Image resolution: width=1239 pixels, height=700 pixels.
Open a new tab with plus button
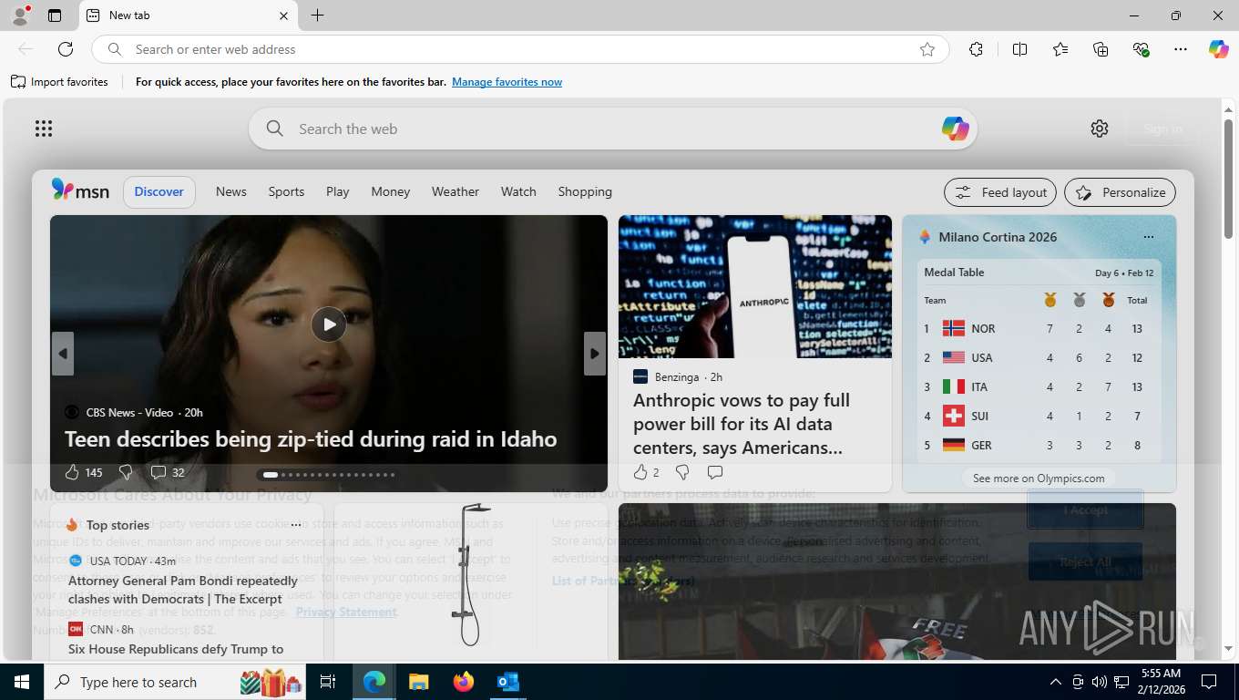tap(317, 15)
